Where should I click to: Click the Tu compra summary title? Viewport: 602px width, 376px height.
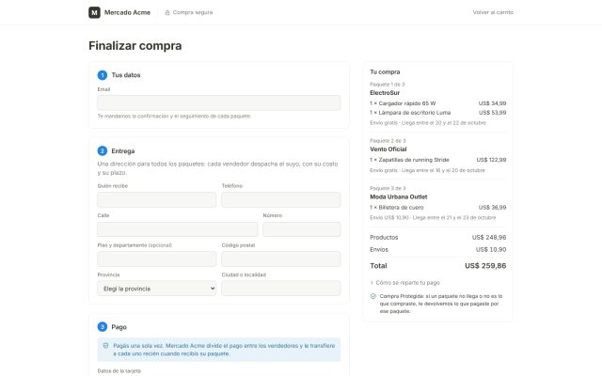pyautogui.click(x=385, y=72)
